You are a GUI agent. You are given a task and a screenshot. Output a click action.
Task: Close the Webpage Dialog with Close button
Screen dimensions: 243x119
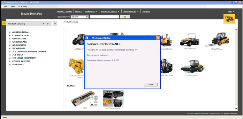(151, 85)
